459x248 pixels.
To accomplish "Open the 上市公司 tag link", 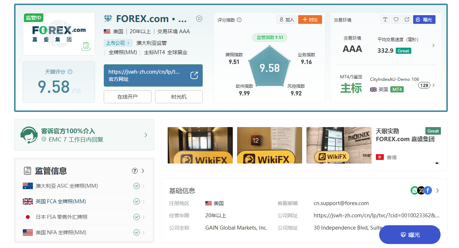I will 118,43.
